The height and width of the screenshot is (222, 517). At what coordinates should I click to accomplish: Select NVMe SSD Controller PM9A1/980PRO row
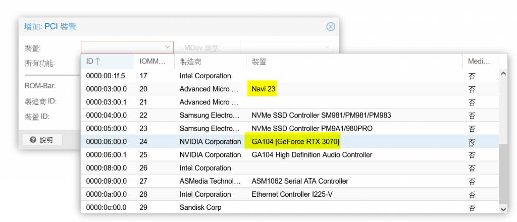point(290,129)
